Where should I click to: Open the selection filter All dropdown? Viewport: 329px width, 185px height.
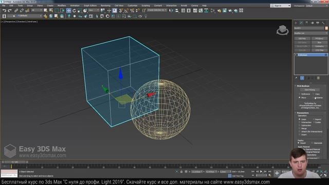click(x=36, y=10)
